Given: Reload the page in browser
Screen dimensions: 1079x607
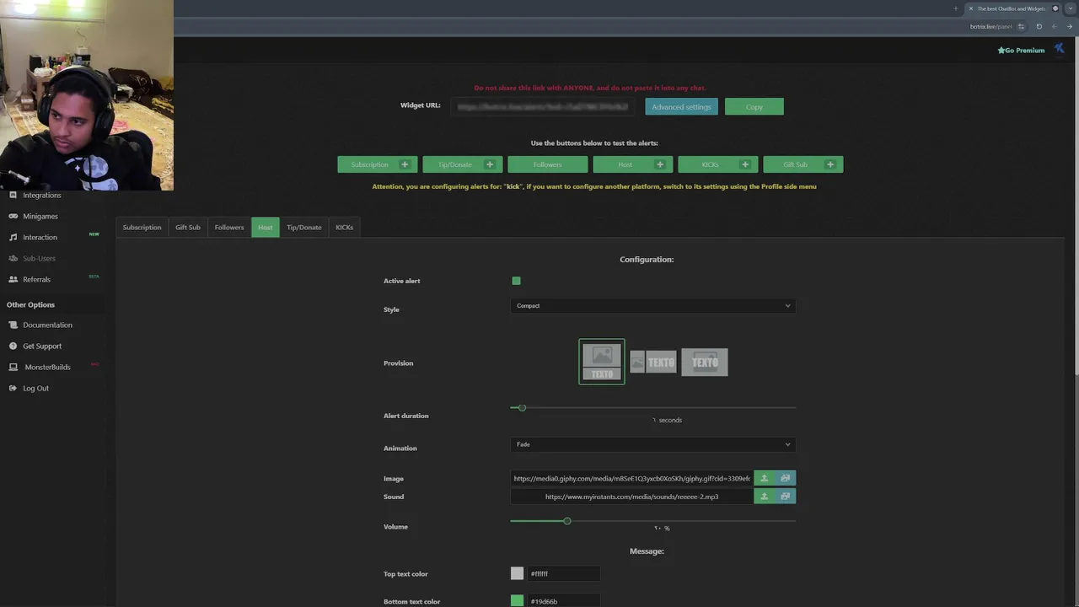Looking at the screenshot, I should [1039, 26].
